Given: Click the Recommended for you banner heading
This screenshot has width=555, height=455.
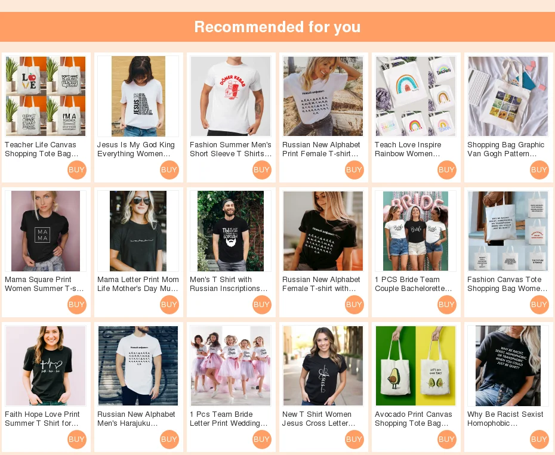Looking at the screenshot, I should click(x=277, y=27).
